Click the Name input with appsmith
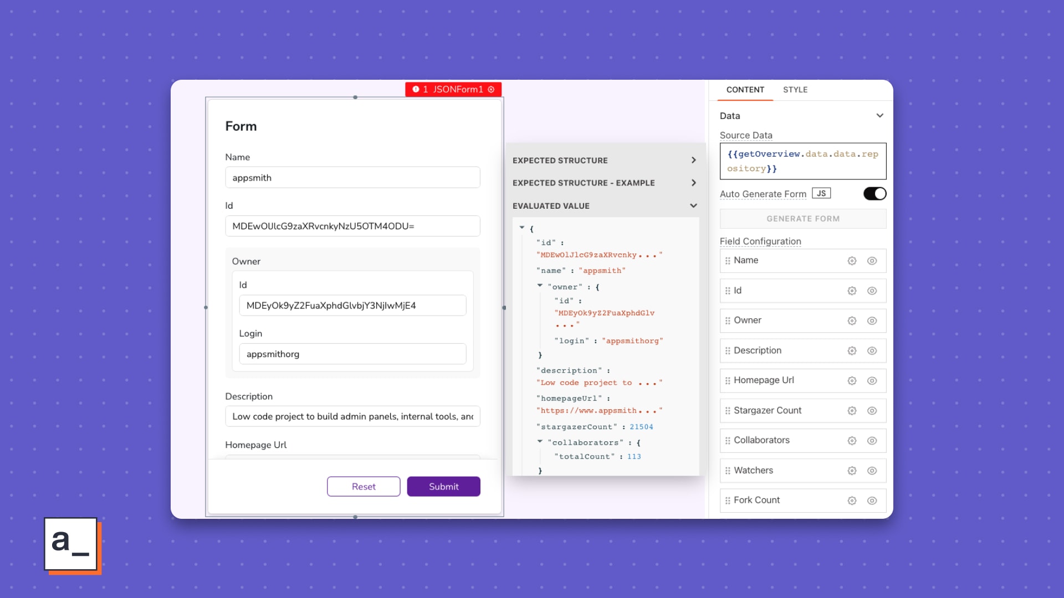The image size is (1064, 598). pos(352,178)
